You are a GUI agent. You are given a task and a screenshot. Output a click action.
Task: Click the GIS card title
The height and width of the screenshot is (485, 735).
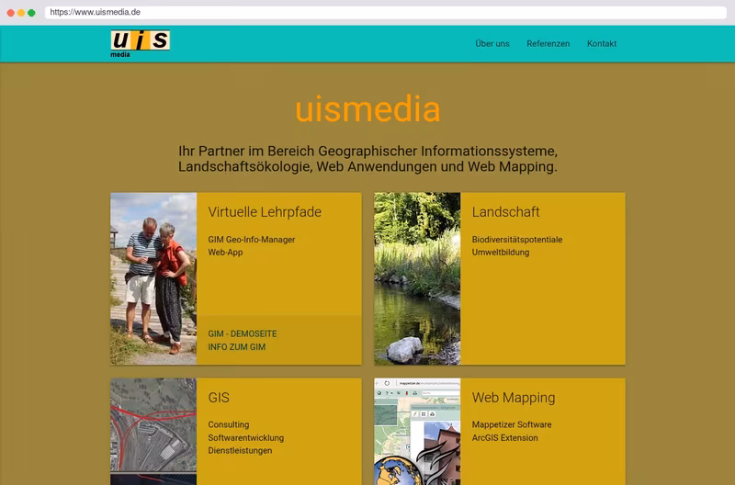219,398
